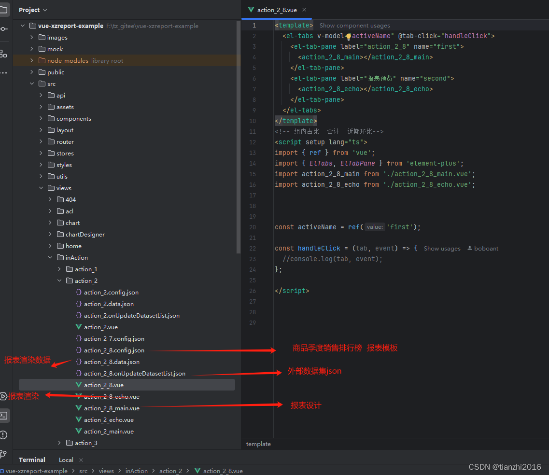This screenshot has height=475, width=549.
Task: Expand the node_modules folder
Action: click(x=32, y=60)
